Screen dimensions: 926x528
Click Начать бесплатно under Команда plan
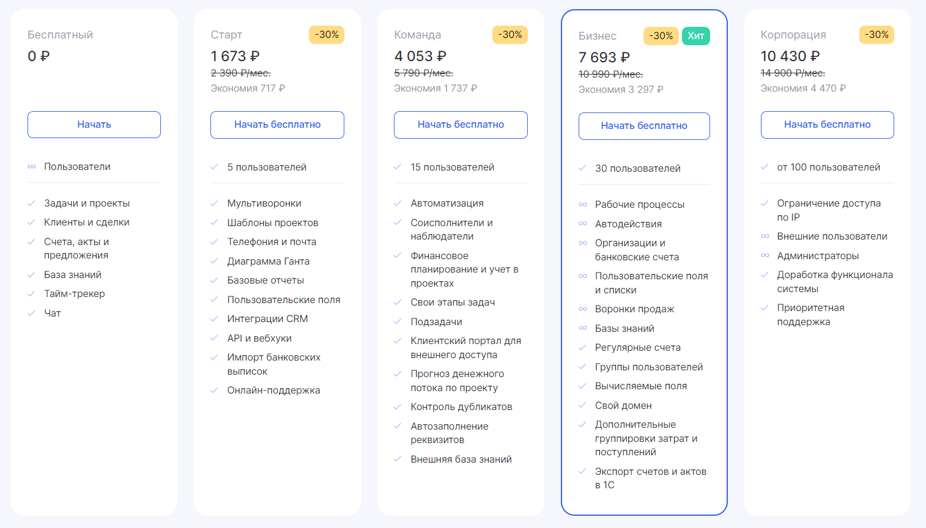click(x=461, y=125)
